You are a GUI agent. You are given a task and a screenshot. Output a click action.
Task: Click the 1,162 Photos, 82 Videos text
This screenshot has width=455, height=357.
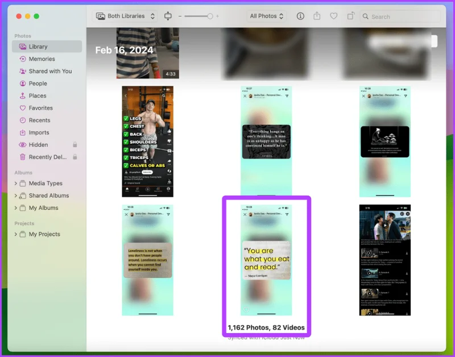[266, 327]
